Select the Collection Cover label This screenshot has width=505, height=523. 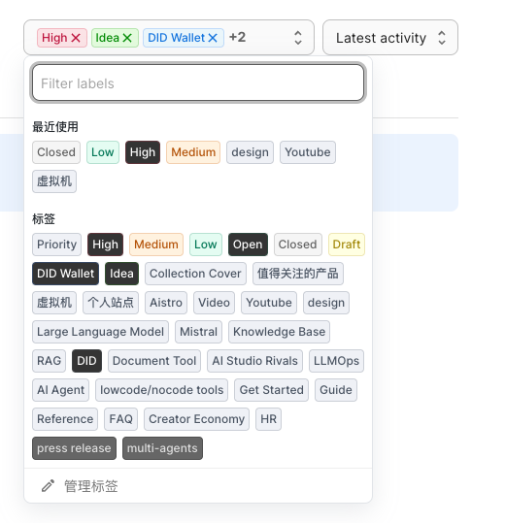pos(195,274)
